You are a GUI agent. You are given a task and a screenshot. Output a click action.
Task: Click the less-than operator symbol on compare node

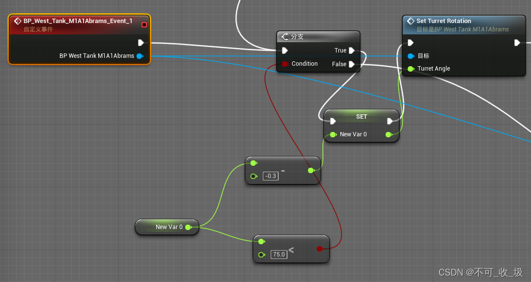(x=291, y=250)
